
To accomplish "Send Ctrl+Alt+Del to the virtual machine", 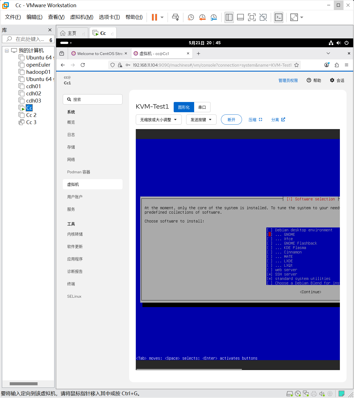I will [175, 17].
